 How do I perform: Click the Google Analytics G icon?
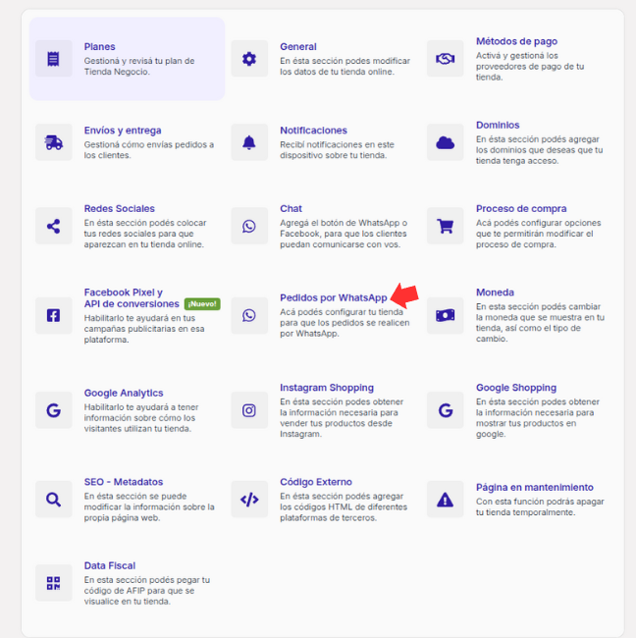tap(53, 410)
